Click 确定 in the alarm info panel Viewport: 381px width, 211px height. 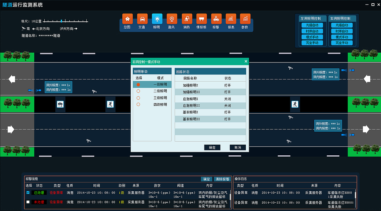click(x=207, y=179)
